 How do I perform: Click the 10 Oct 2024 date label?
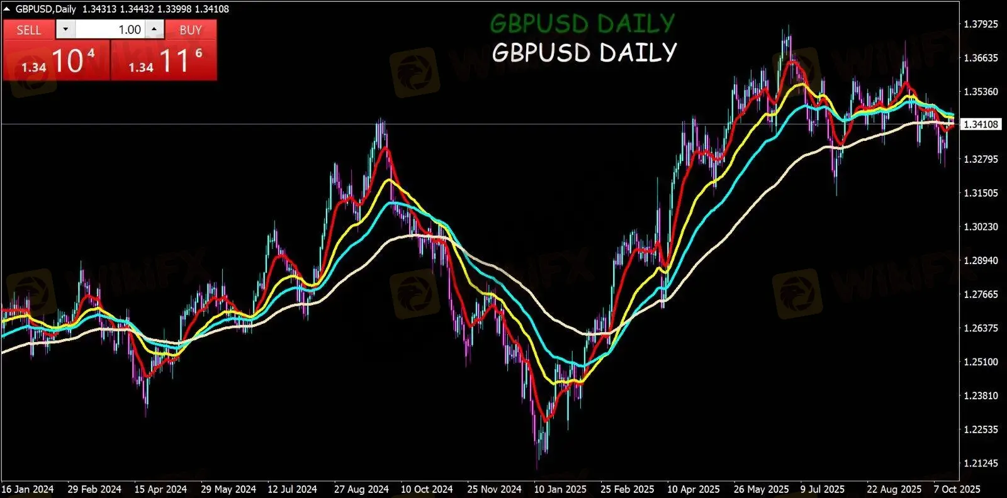427,489
